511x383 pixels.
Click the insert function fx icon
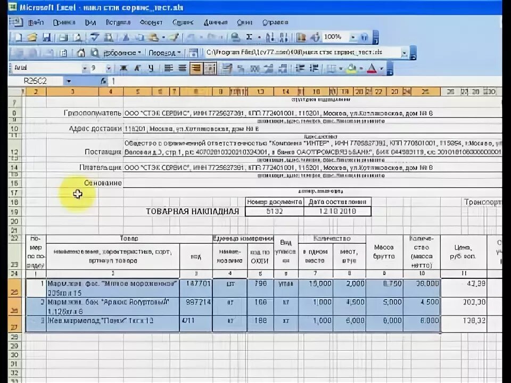[103, 81]
